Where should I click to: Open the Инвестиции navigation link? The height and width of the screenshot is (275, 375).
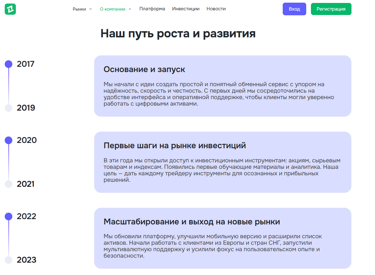(x=186, y=9)
